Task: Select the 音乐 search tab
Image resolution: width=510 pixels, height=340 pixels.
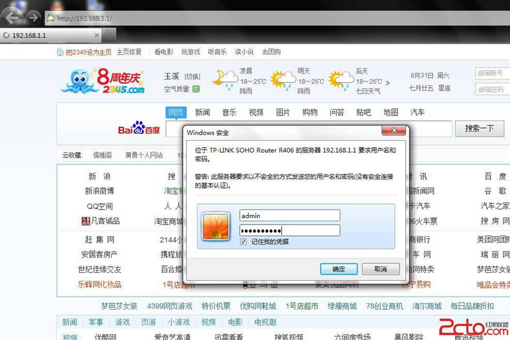Action: [229, 112]
